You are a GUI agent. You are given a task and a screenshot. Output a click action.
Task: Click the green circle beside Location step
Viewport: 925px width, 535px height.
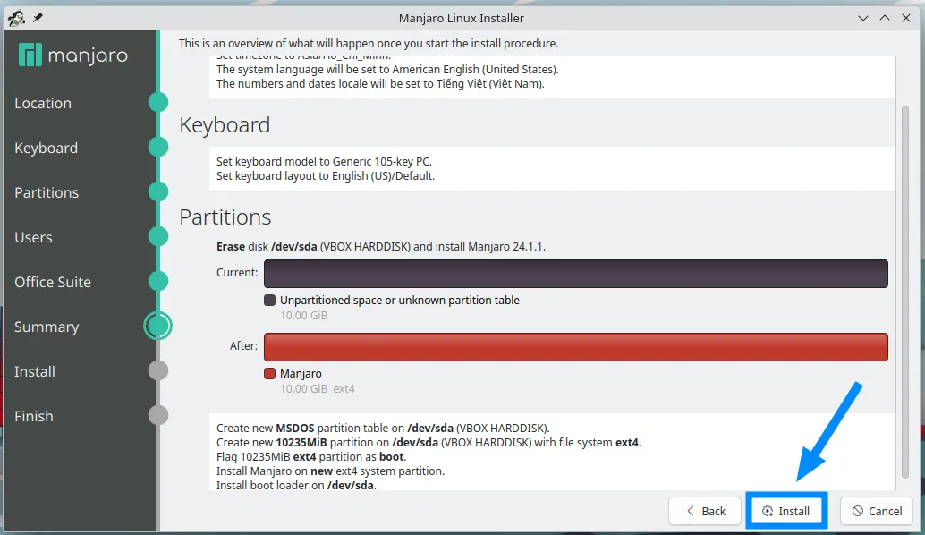[x=158, y=102]
